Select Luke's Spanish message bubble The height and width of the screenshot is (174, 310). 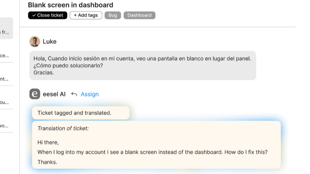[x=142, y=65]
